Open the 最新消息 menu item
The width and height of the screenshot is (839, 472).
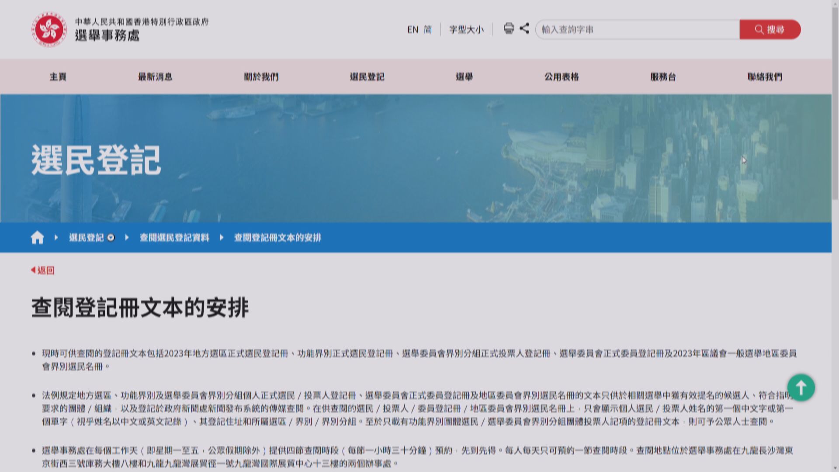pos(155,77)
